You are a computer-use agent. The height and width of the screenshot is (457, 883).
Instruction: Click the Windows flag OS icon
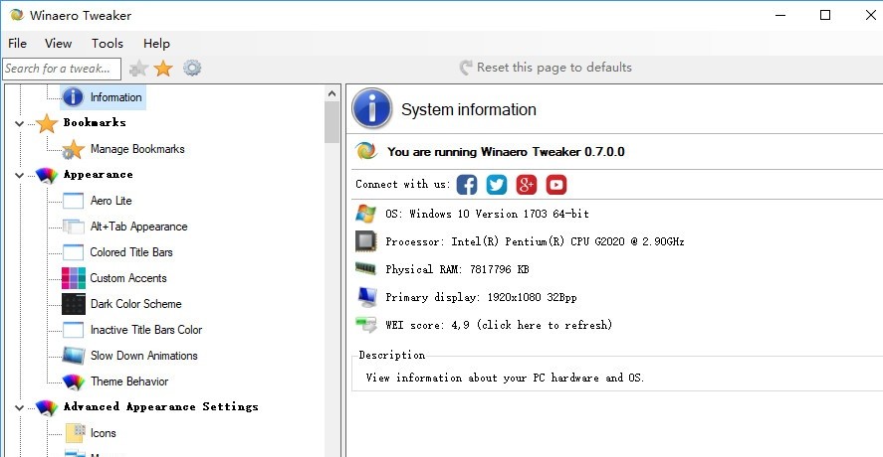[x=366, y=214]
